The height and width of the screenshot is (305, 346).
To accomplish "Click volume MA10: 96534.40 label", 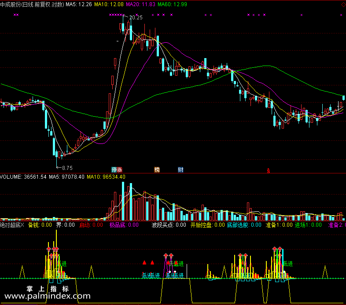I will click(x=106, y=177).
